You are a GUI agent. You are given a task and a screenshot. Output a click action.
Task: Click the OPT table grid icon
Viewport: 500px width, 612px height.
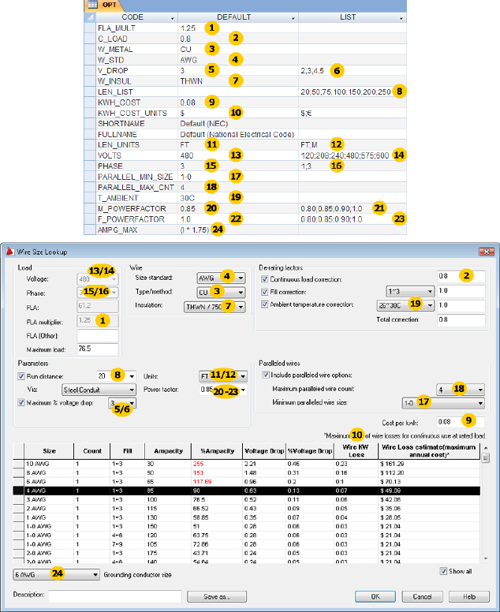[x=92, y=5]
